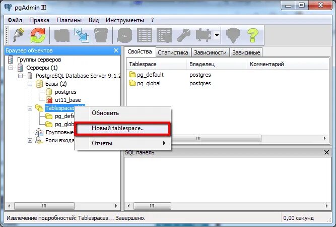Open the plugins dropdown arrow
Image resolution: width=336 pixels, height=227 pixels.
(x=217, y=35)
